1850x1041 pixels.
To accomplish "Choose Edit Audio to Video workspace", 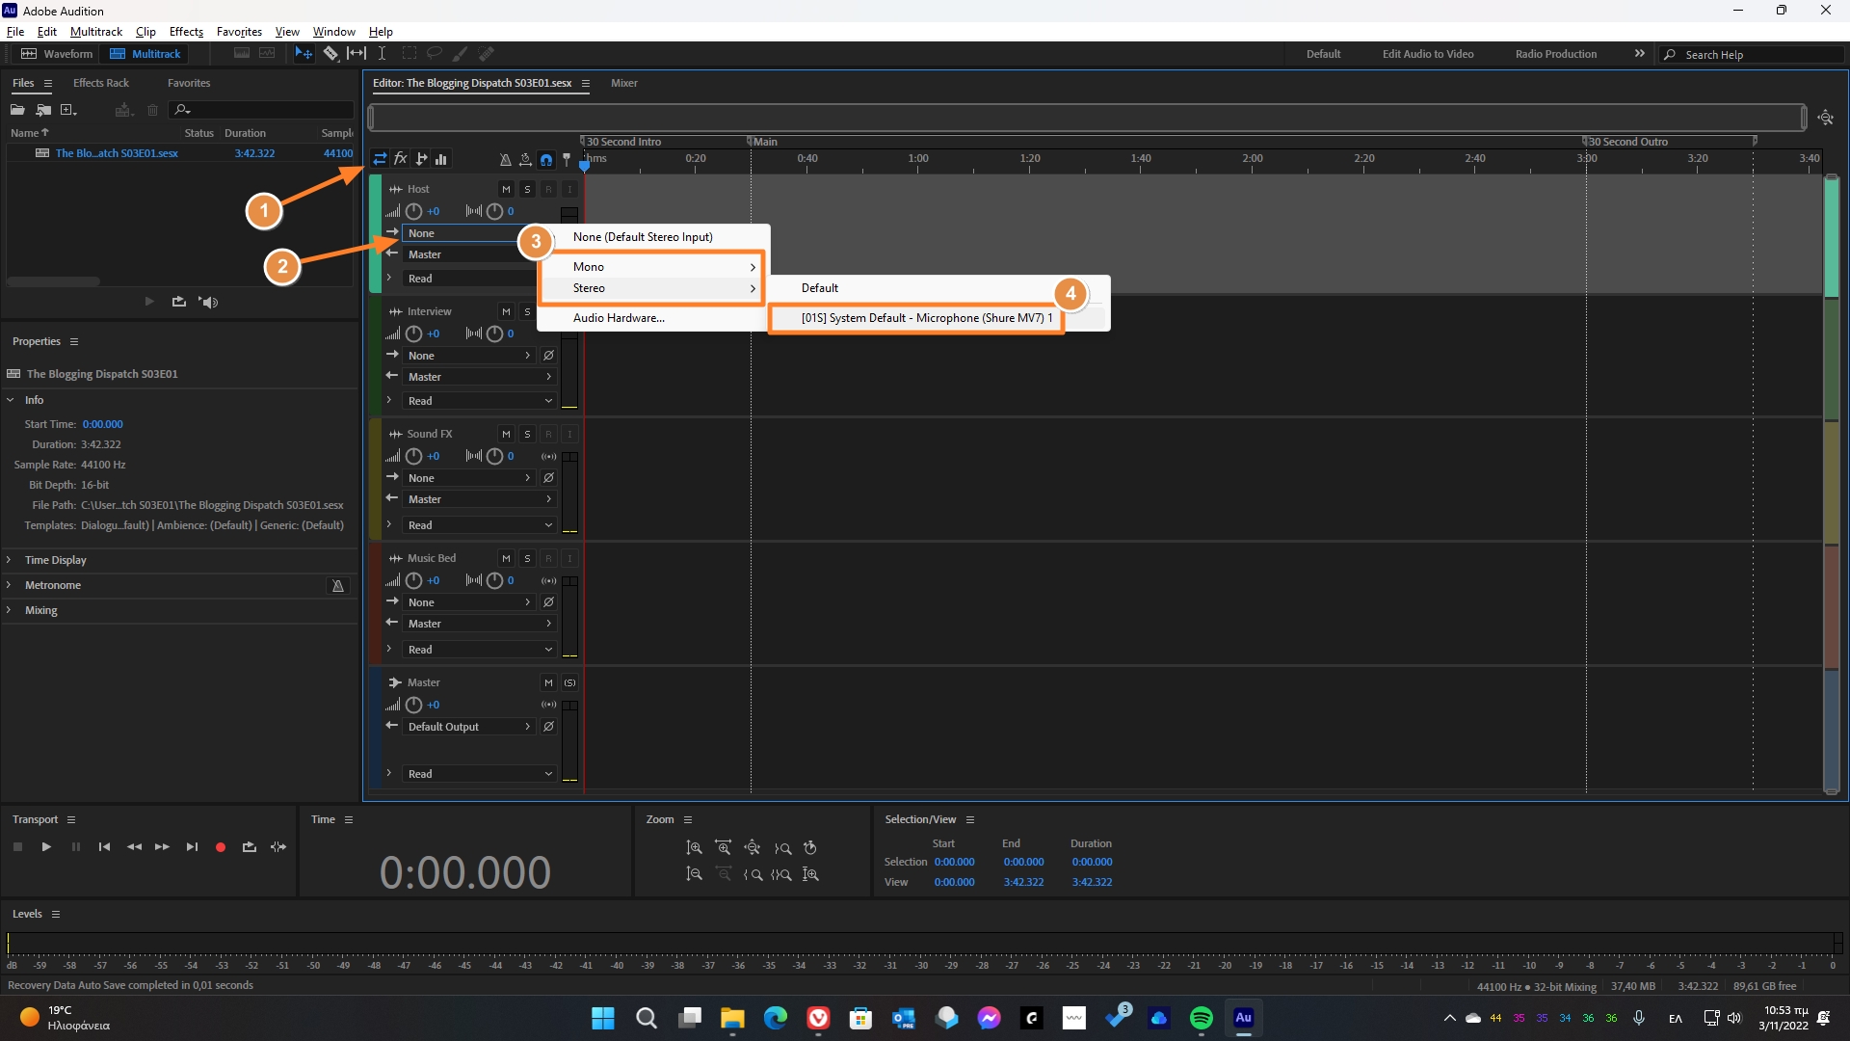I will coord(1428,54).
